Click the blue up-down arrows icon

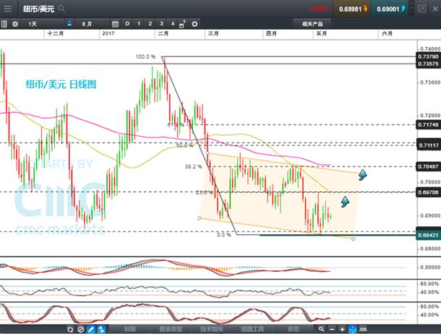coord(101,329)
